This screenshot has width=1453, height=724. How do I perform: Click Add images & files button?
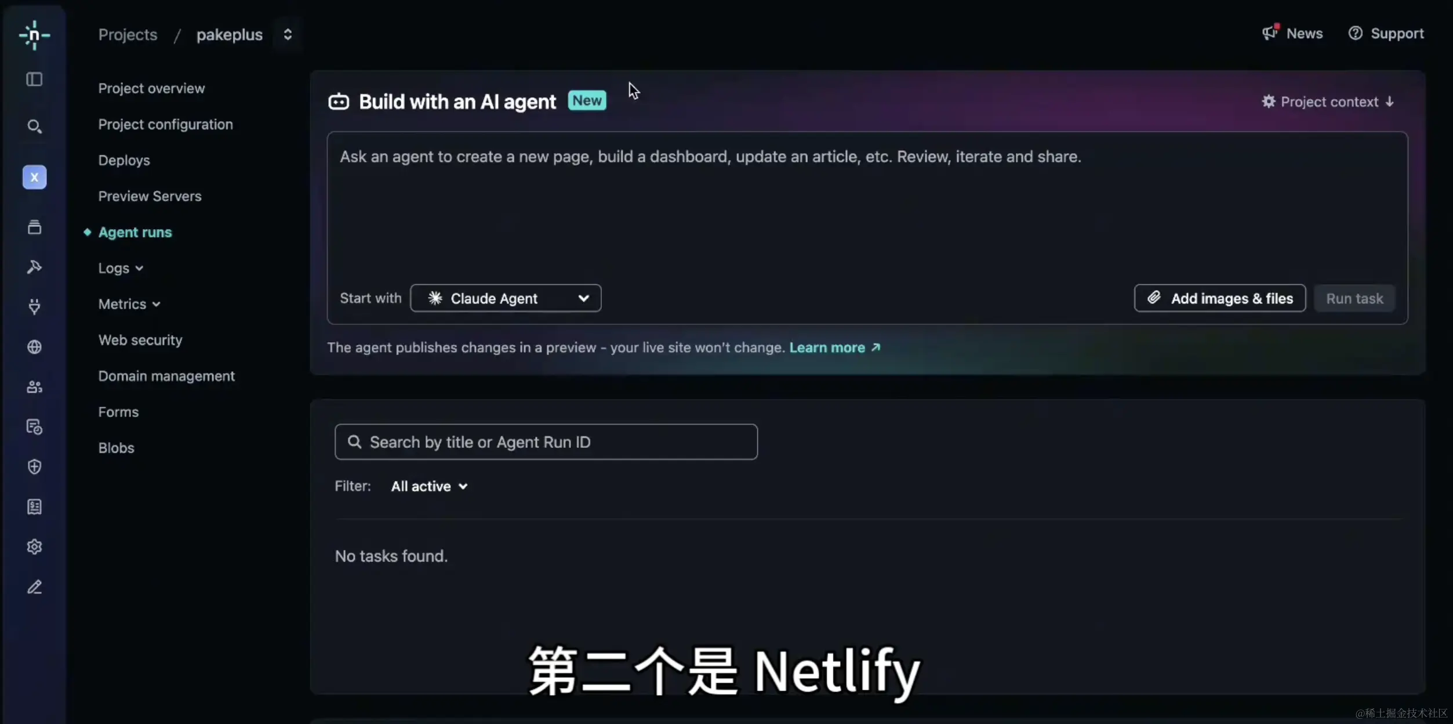coord(1220,298)
